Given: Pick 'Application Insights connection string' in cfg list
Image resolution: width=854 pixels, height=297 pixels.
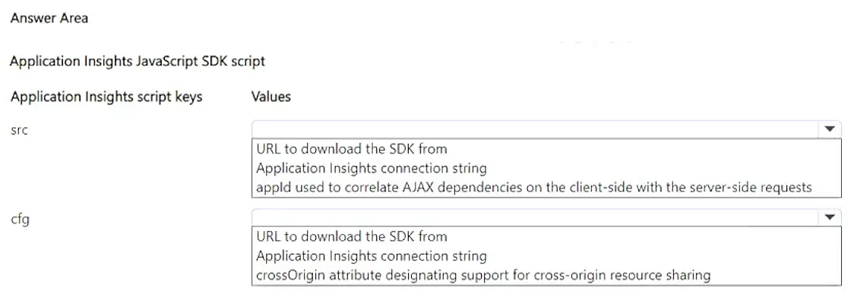Looking at the screenshot, I should 371,256.
